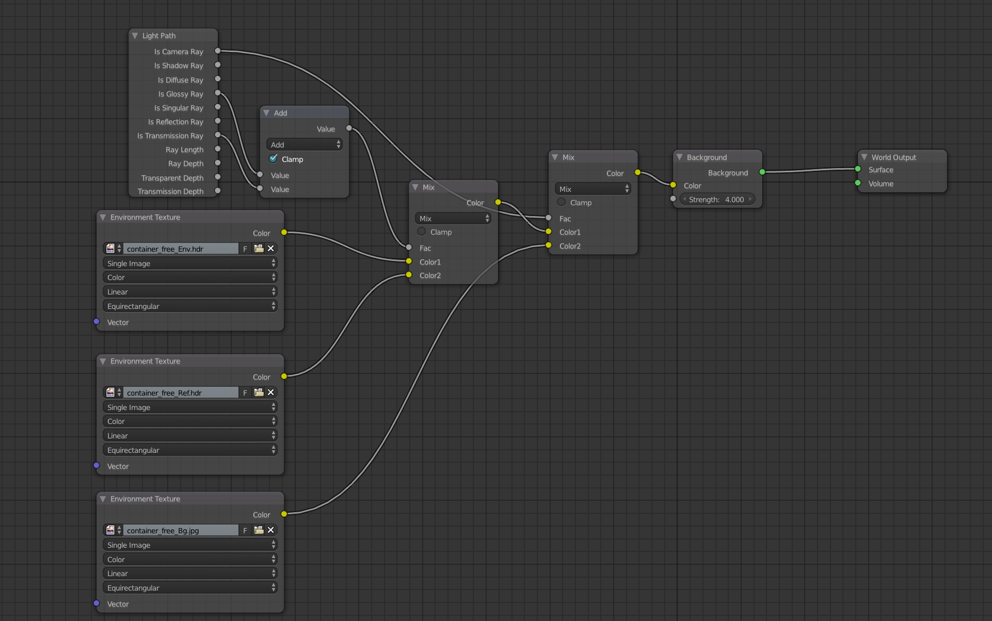
Task: Toggle fake user on container_free_Env.hdr
Action: pyautogui.click(x=245, y=249)
